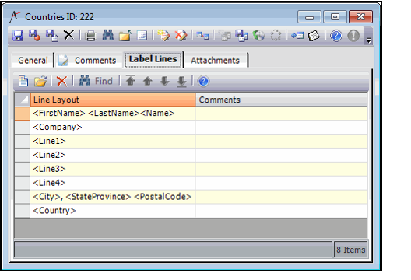Click the list view form icon

tap(142, 36)
